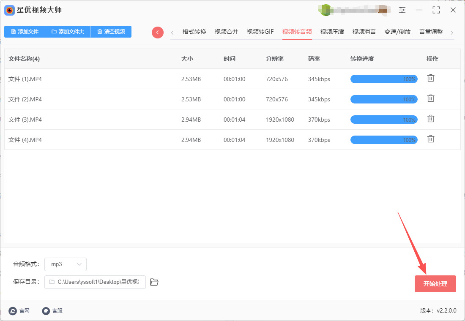Click the red collapse back arrow button

coord(158,33)
